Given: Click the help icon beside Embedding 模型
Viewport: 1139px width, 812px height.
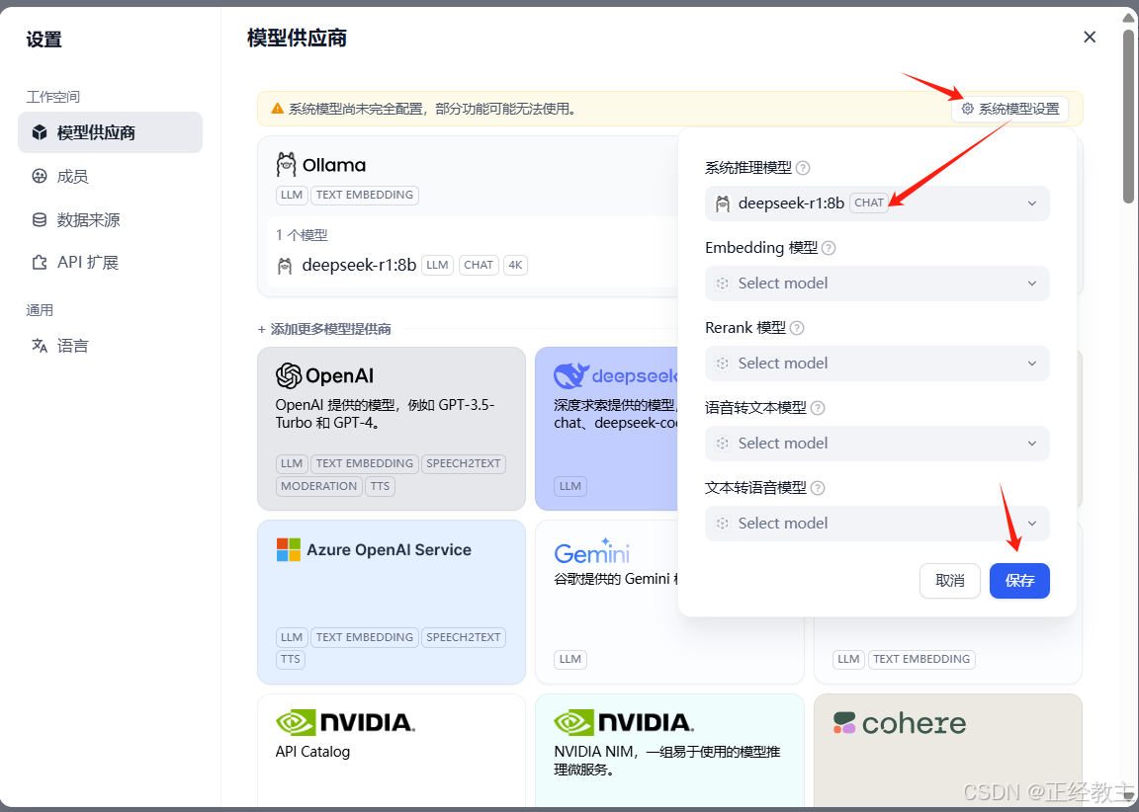Looking at the screenshot, I should [x=829, y=248].
